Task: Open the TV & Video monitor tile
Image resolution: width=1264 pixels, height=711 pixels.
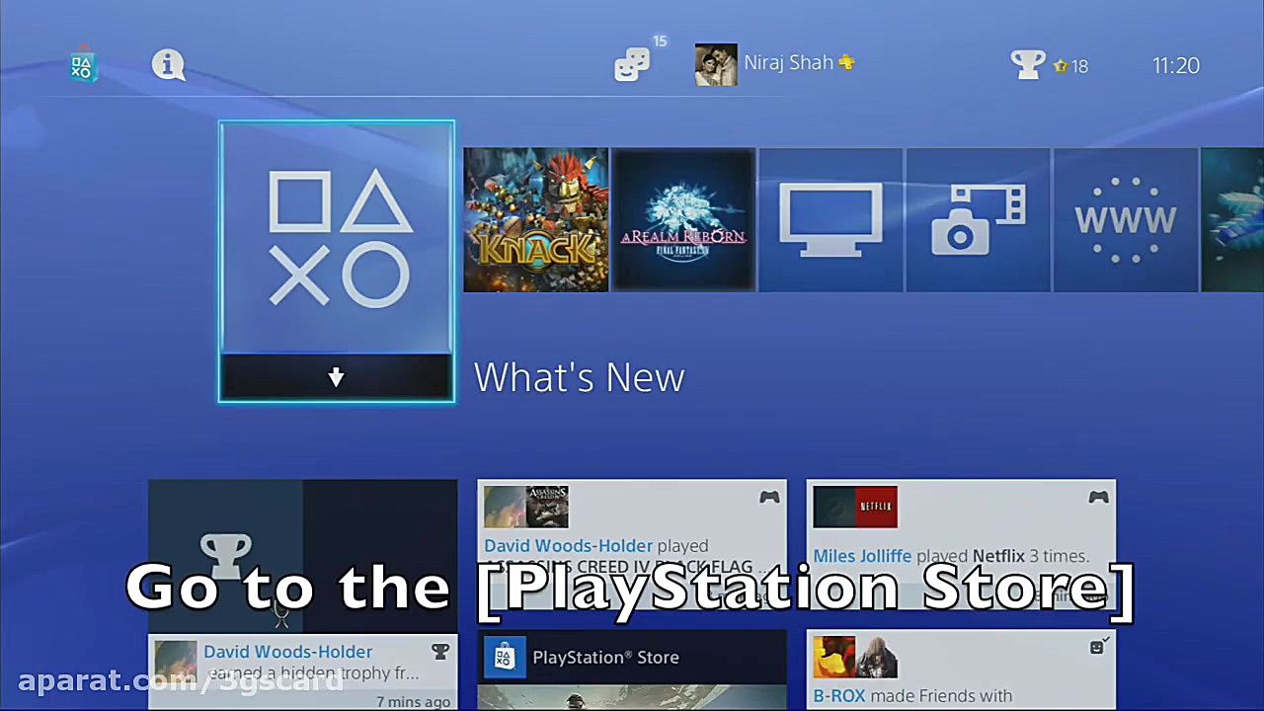Action: tap(830, 220)
